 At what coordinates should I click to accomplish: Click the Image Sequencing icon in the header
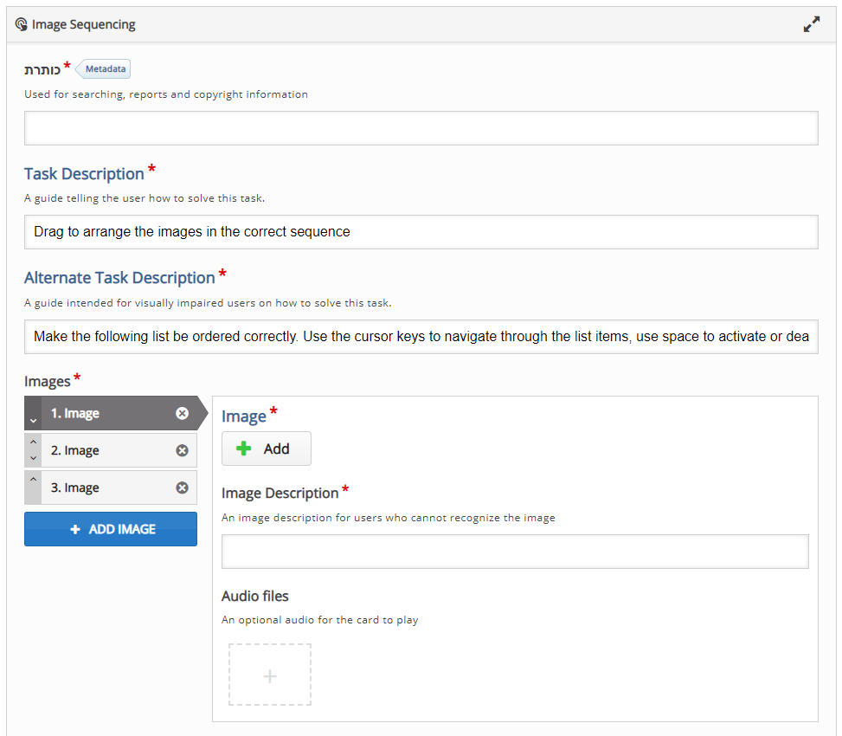[22, 24]
